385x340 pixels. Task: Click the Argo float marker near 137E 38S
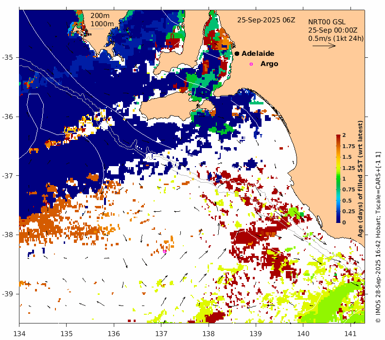pos(164,252)
